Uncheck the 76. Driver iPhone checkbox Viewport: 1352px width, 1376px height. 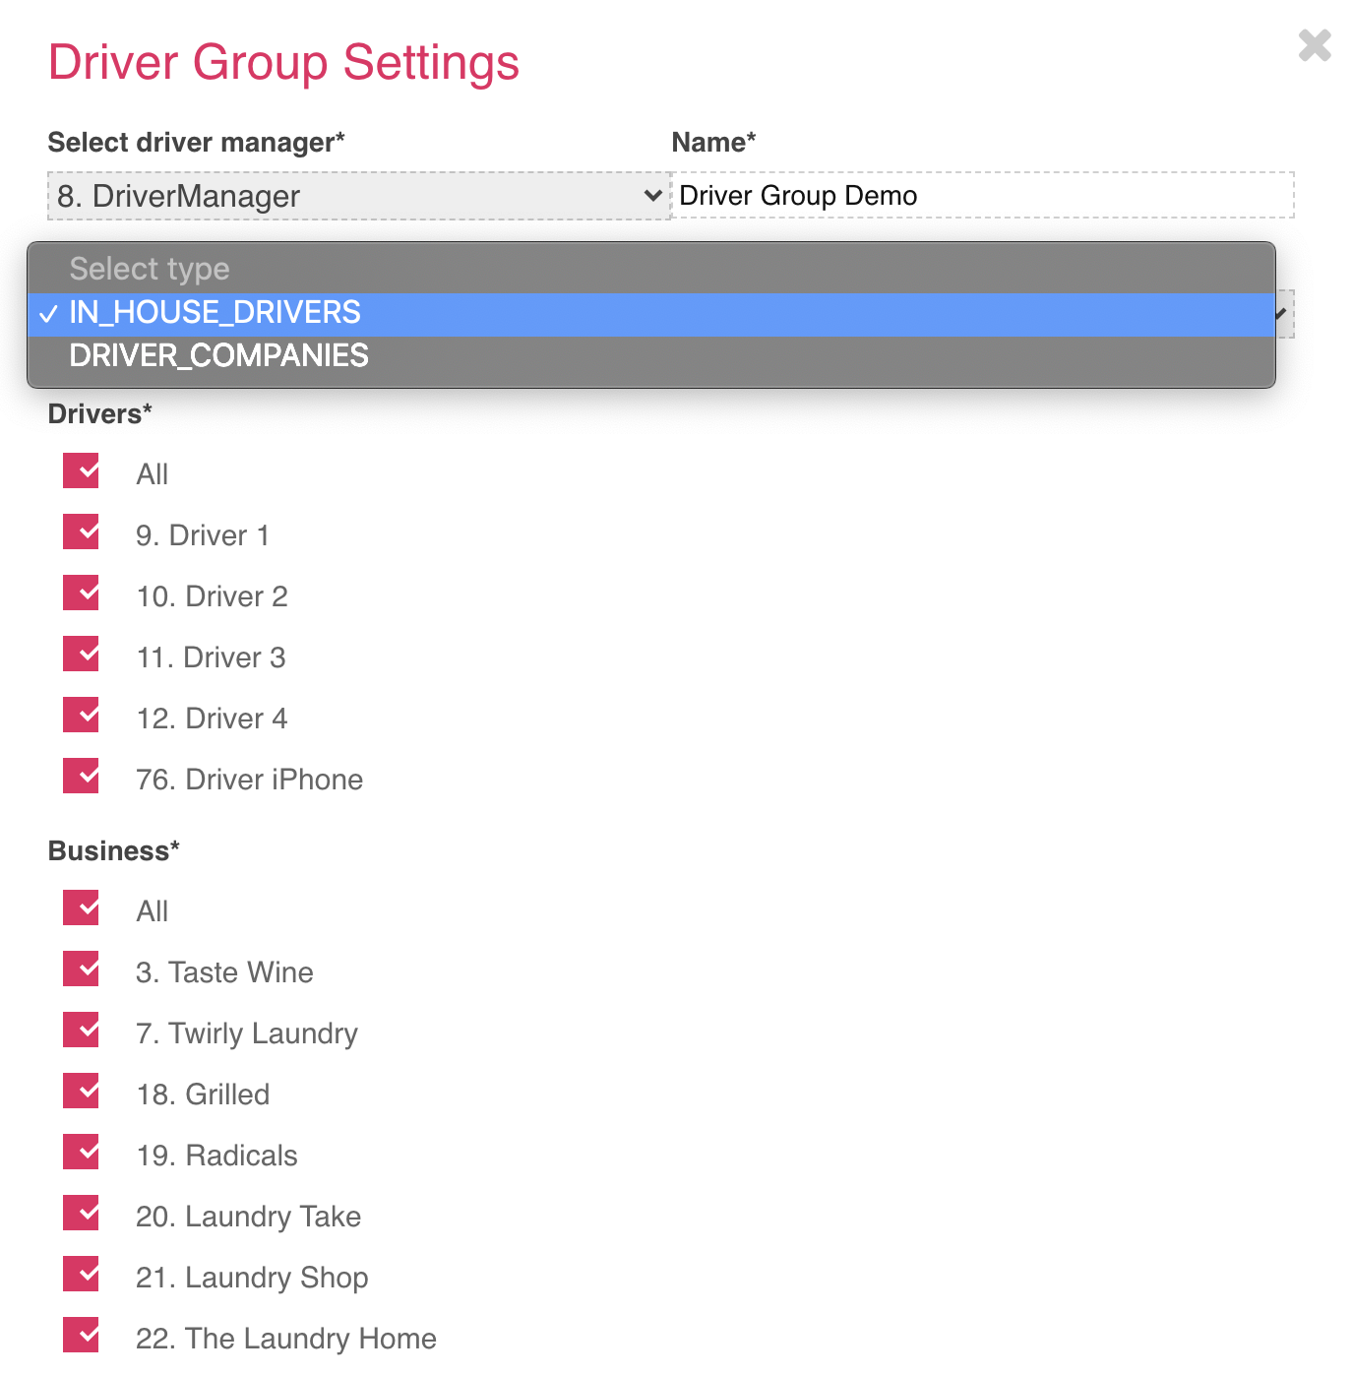pos(82,777)
